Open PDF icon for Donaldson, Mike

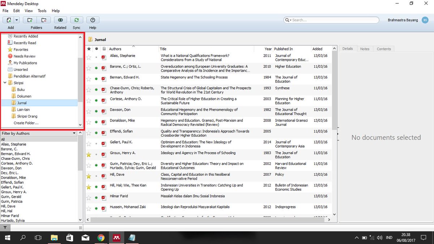coord(103,122)
